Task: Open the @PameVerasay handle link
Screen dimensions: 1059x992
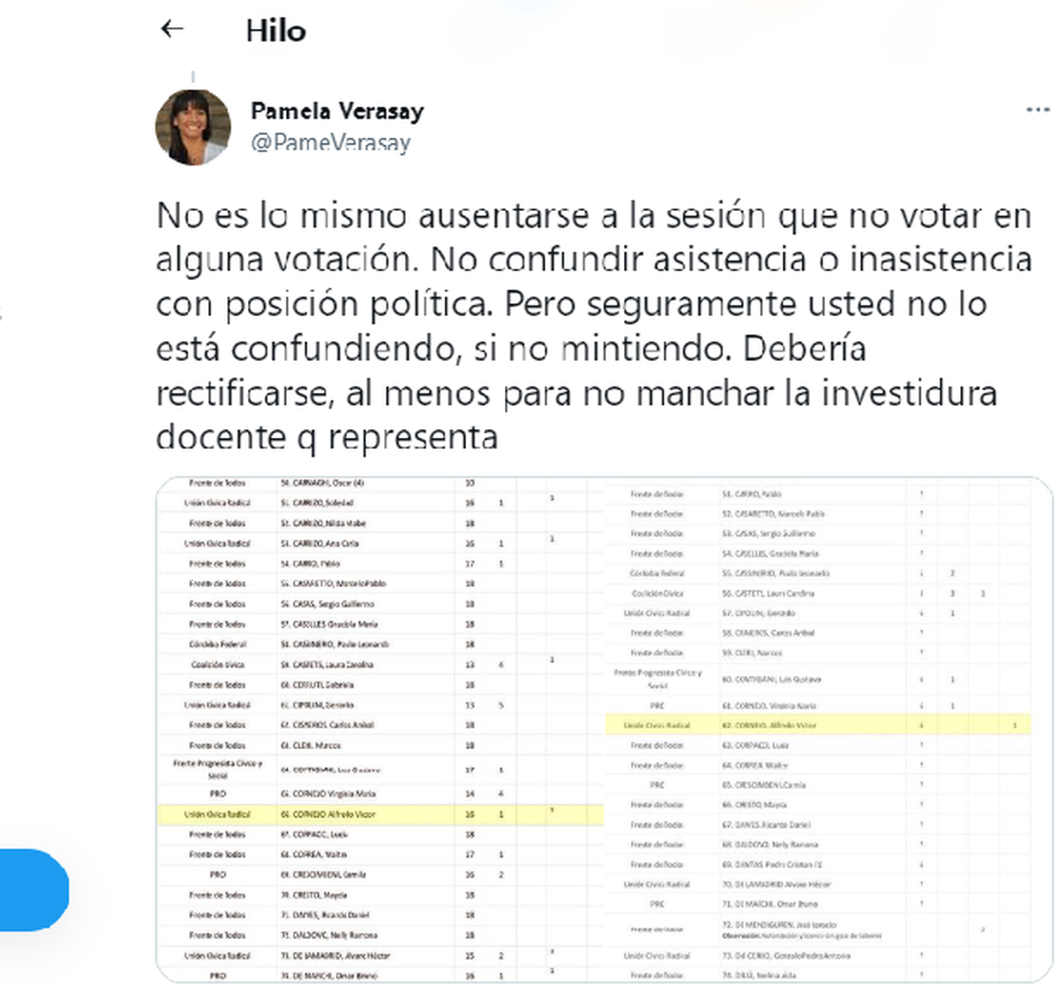Action: (331, 142)
